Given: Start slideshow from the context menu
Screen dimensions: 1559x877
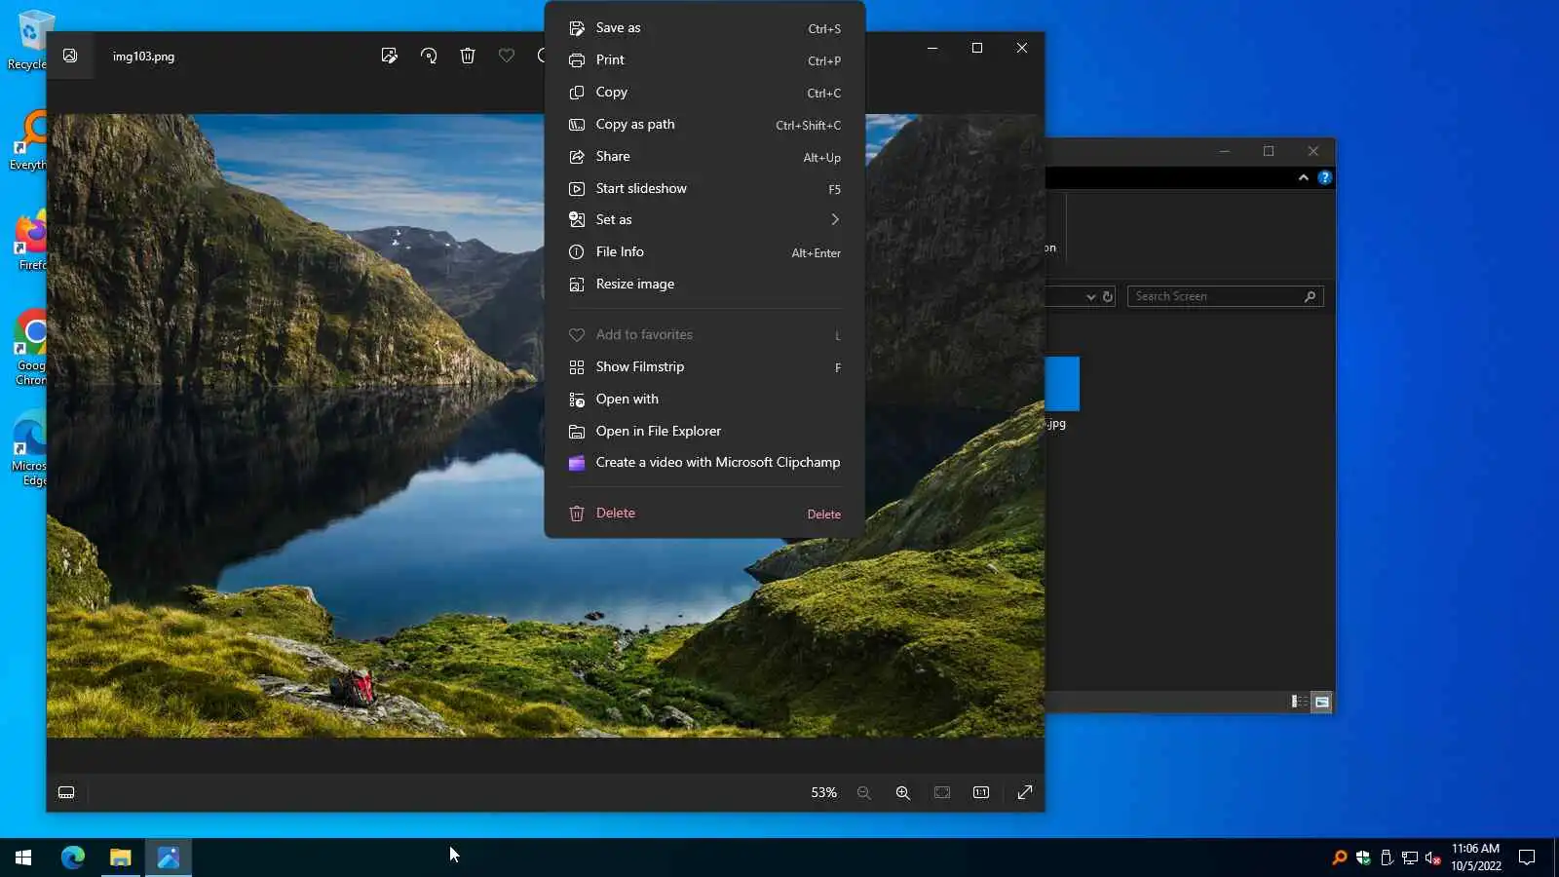Looking at the screenshot, I should pyautogui.click(x=704, y=189).
